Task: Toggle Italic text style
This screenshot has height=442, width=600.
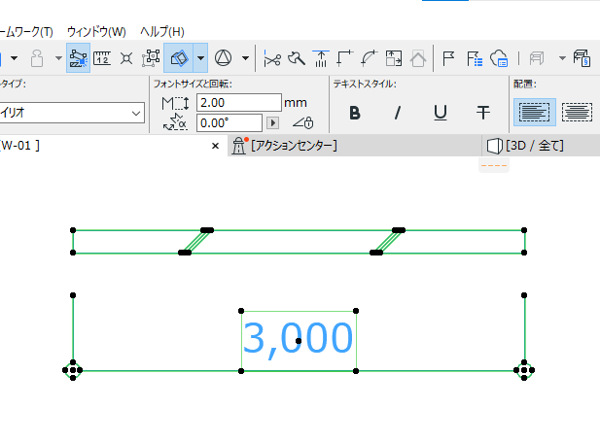Action: (398, 113)
